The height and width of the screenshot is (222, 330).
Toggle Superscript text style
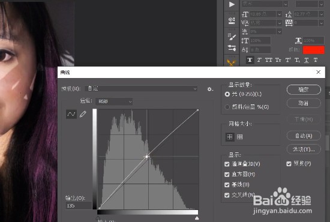click(287, 60)
